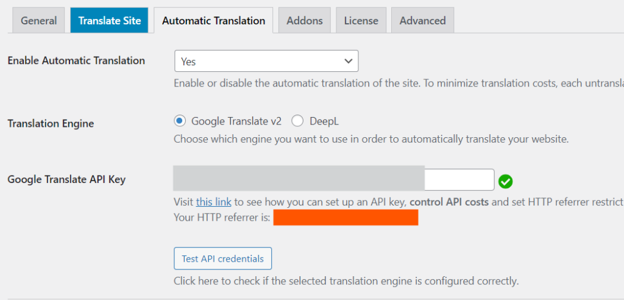This screenshot has width=624, height=300.
Task: Switch to the General tab
Action: (x=38, y=21)
